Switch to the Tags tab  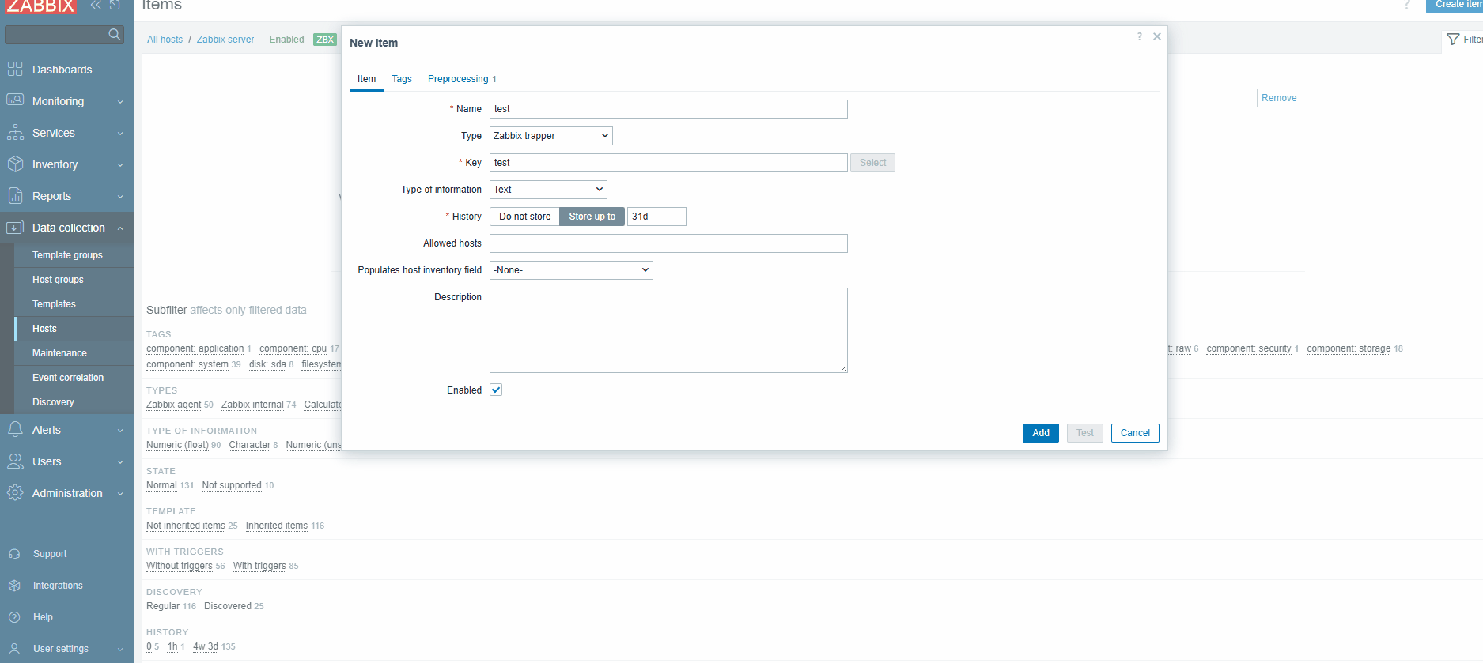click(402, 79)
